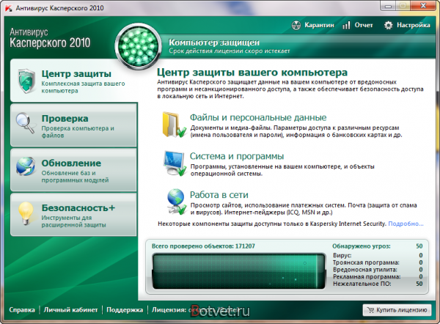Click the Настройка gear icon
The width and height of the screenshot is (440, 324).
pyautogui.click(x=389, y=25)
